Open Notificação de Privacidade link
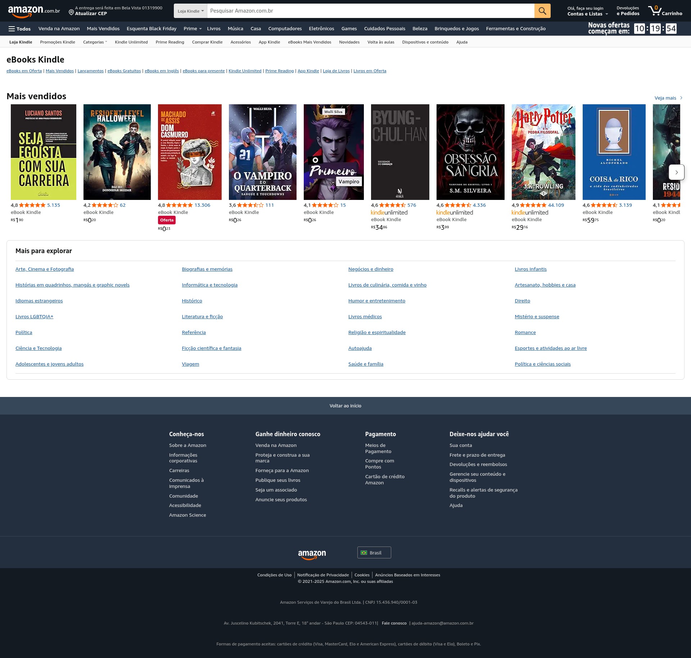 pos(323,575)
